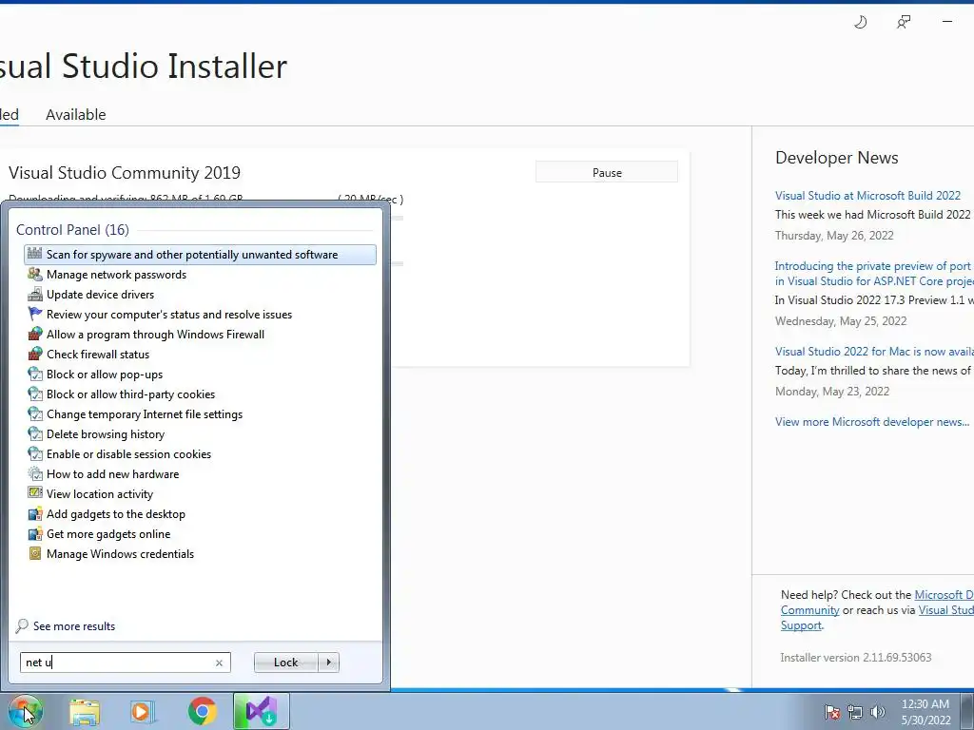This screenshot has width=974, height=730.
Task: Click the How to add hardware gear icon
Action: click(x=35, y=473)
